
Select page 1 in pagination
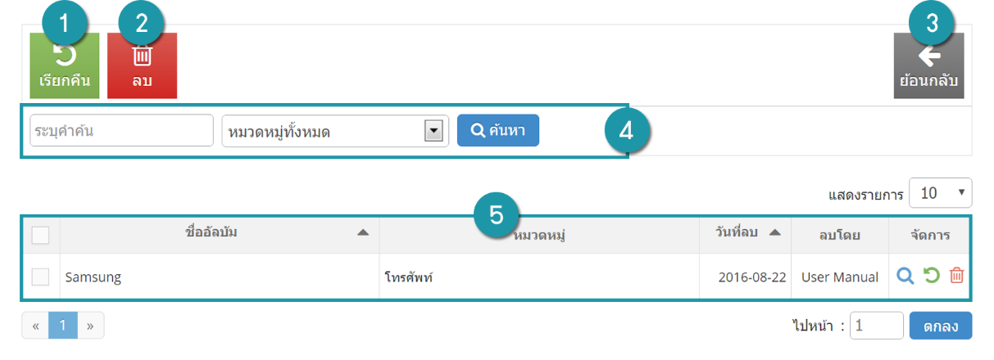(x=62, y=326)
